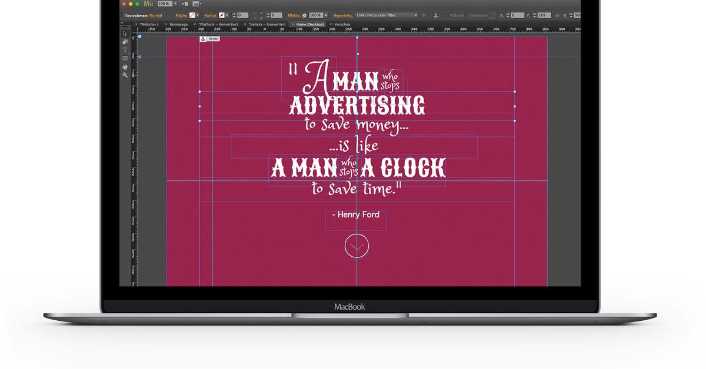Screen dimensions: 706x369
Task: Click the anchor icon in control bar
Action: pyautogui.click(x=436, y=15)
